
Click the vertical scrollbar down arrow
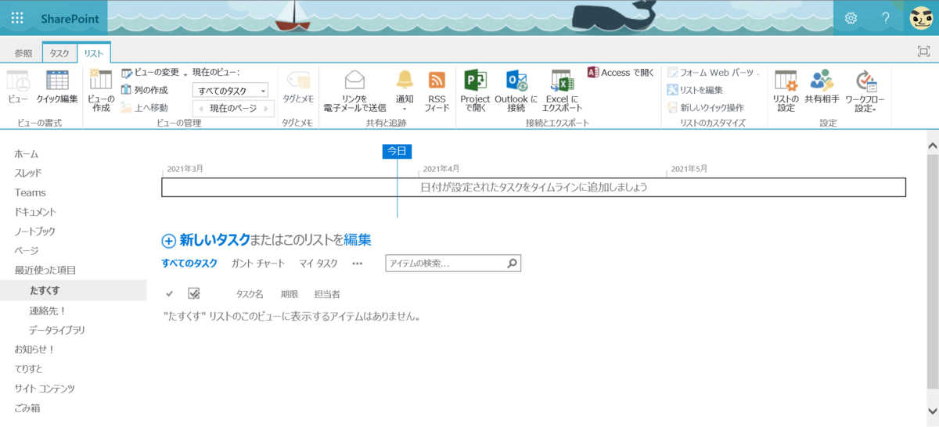[932, 410]
